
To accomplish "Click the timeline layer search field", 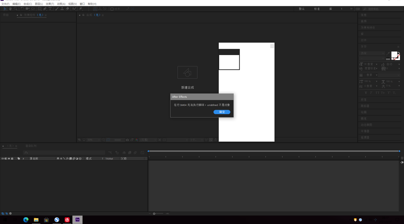I will point(64,152).
